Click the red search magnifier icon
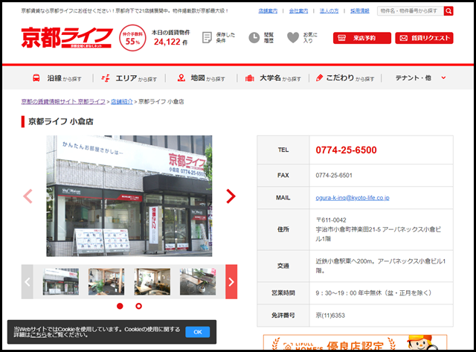This screenshot has height=352, width=476. point(448,11)
